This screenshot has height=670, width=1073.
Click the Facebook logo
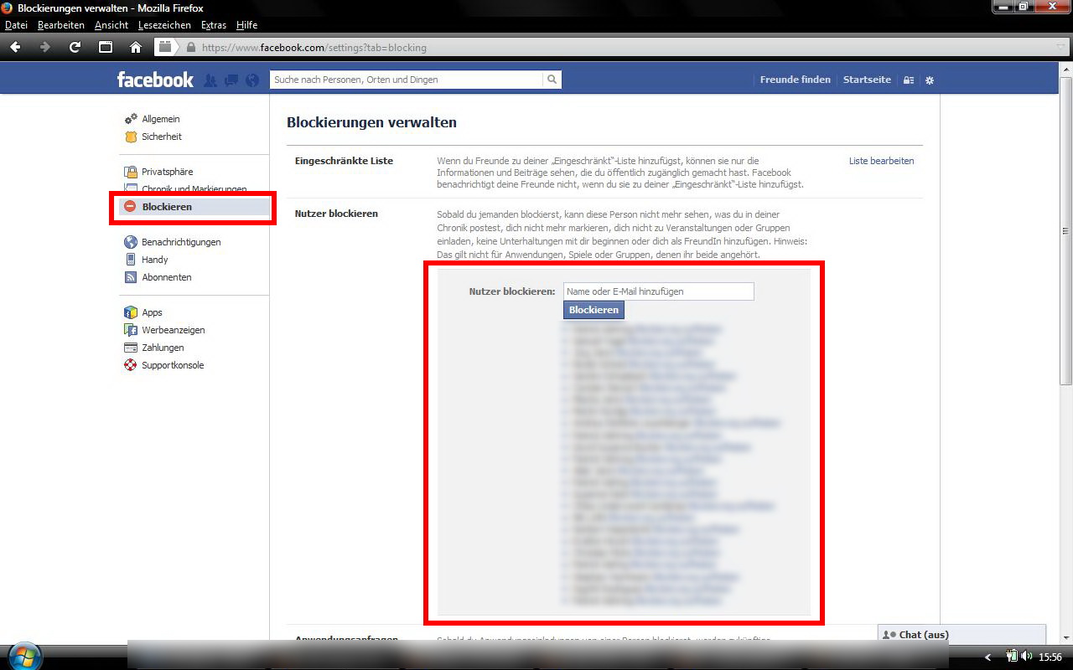click(x=155, y=80)
